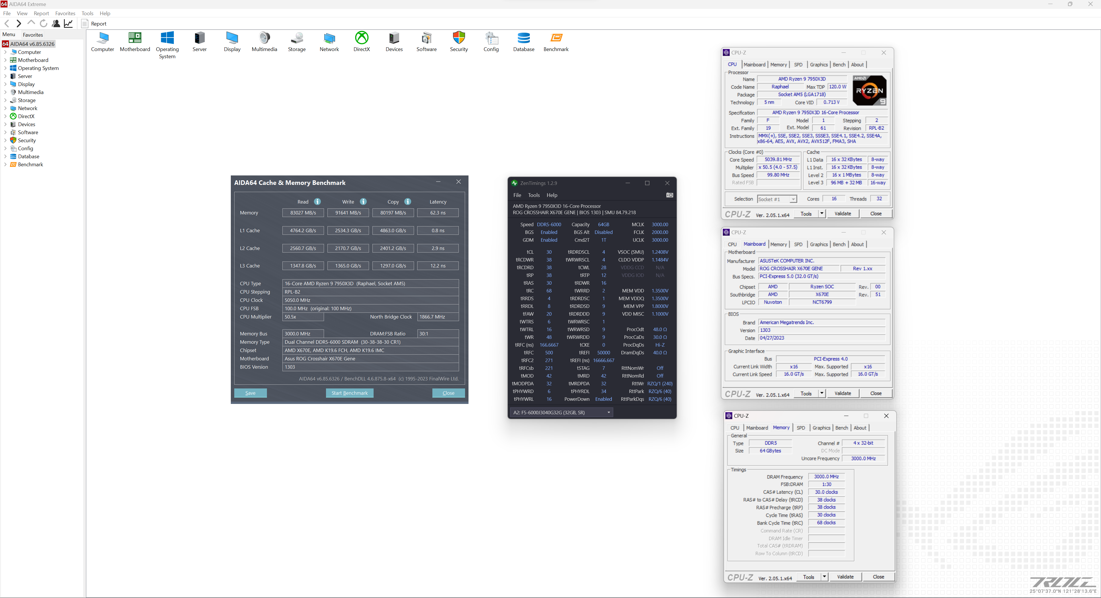
Task: Open the Tools dropdown arrow in CPU-Z Memory window
Action: 824,576
